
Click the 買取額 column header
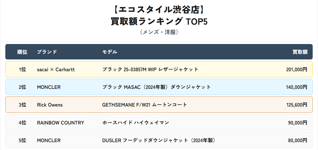coord(300,52)
